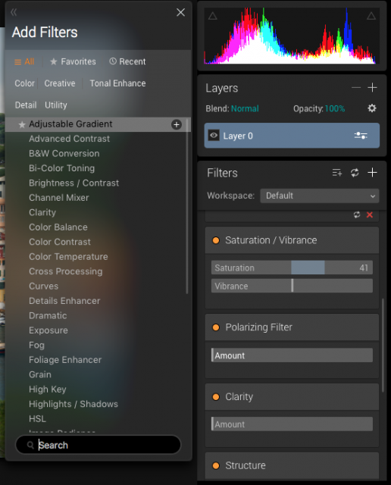This screenshot has width=391, height=485.
Task: Select Bi-Color Toning filter
Action: point(62,168)
